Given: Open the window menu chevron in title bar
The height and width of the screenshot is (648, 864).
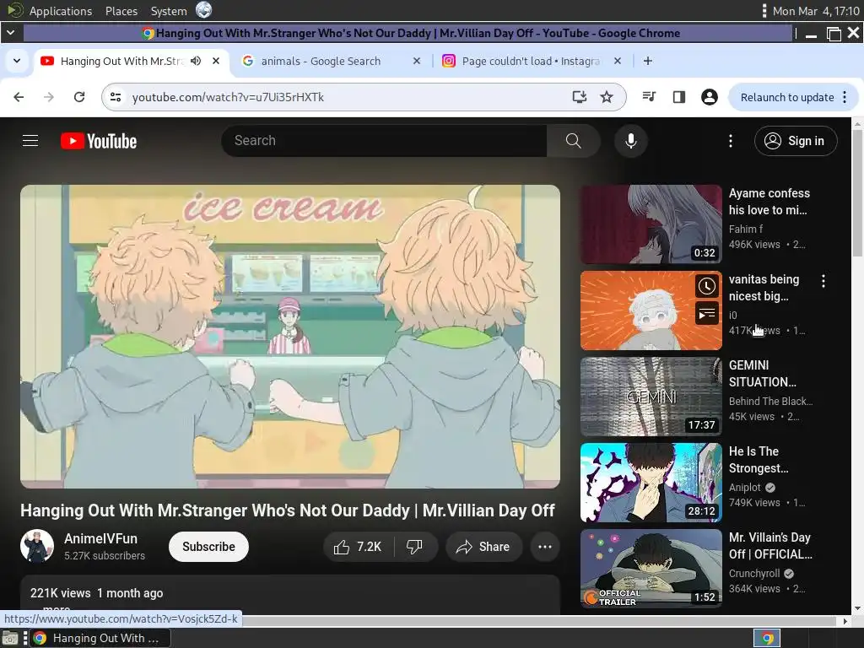Looking at the screenshot, I should [10, 33].
